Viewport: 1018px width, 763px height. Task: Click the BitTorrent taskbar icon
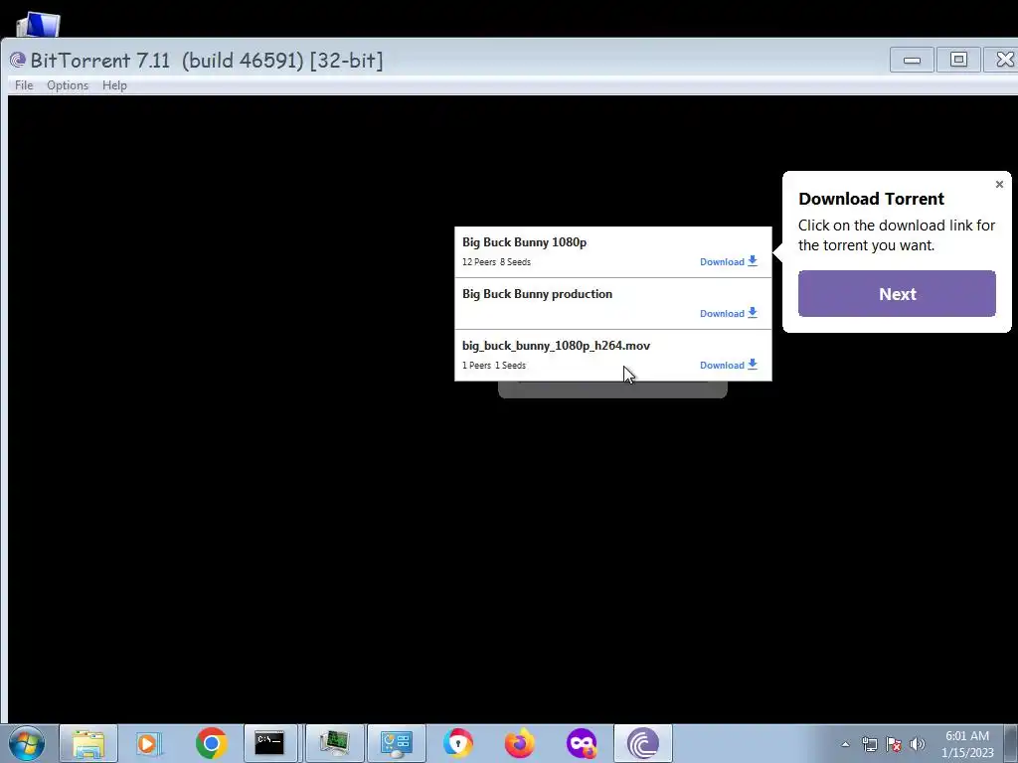coord(643,743)
